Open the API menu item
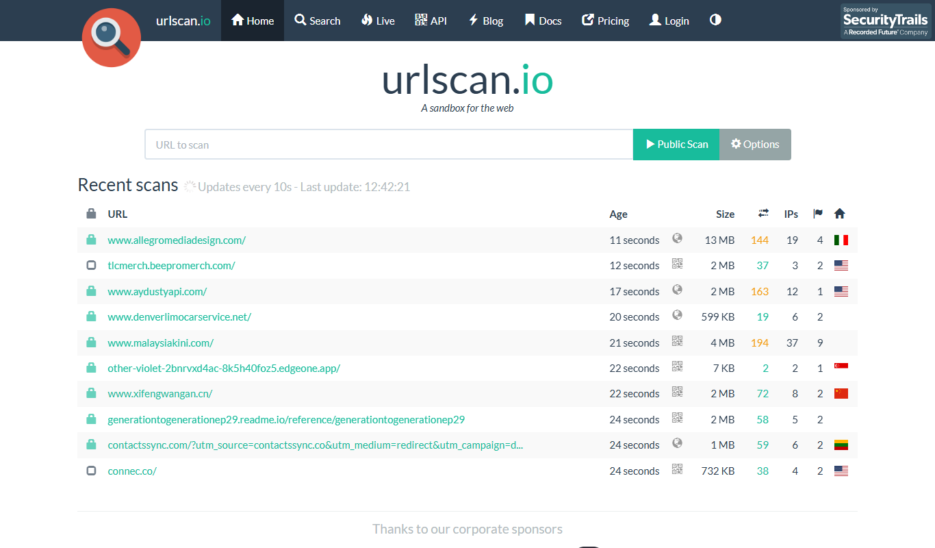This screenshot has height=548, width=935. click(431, 21)
